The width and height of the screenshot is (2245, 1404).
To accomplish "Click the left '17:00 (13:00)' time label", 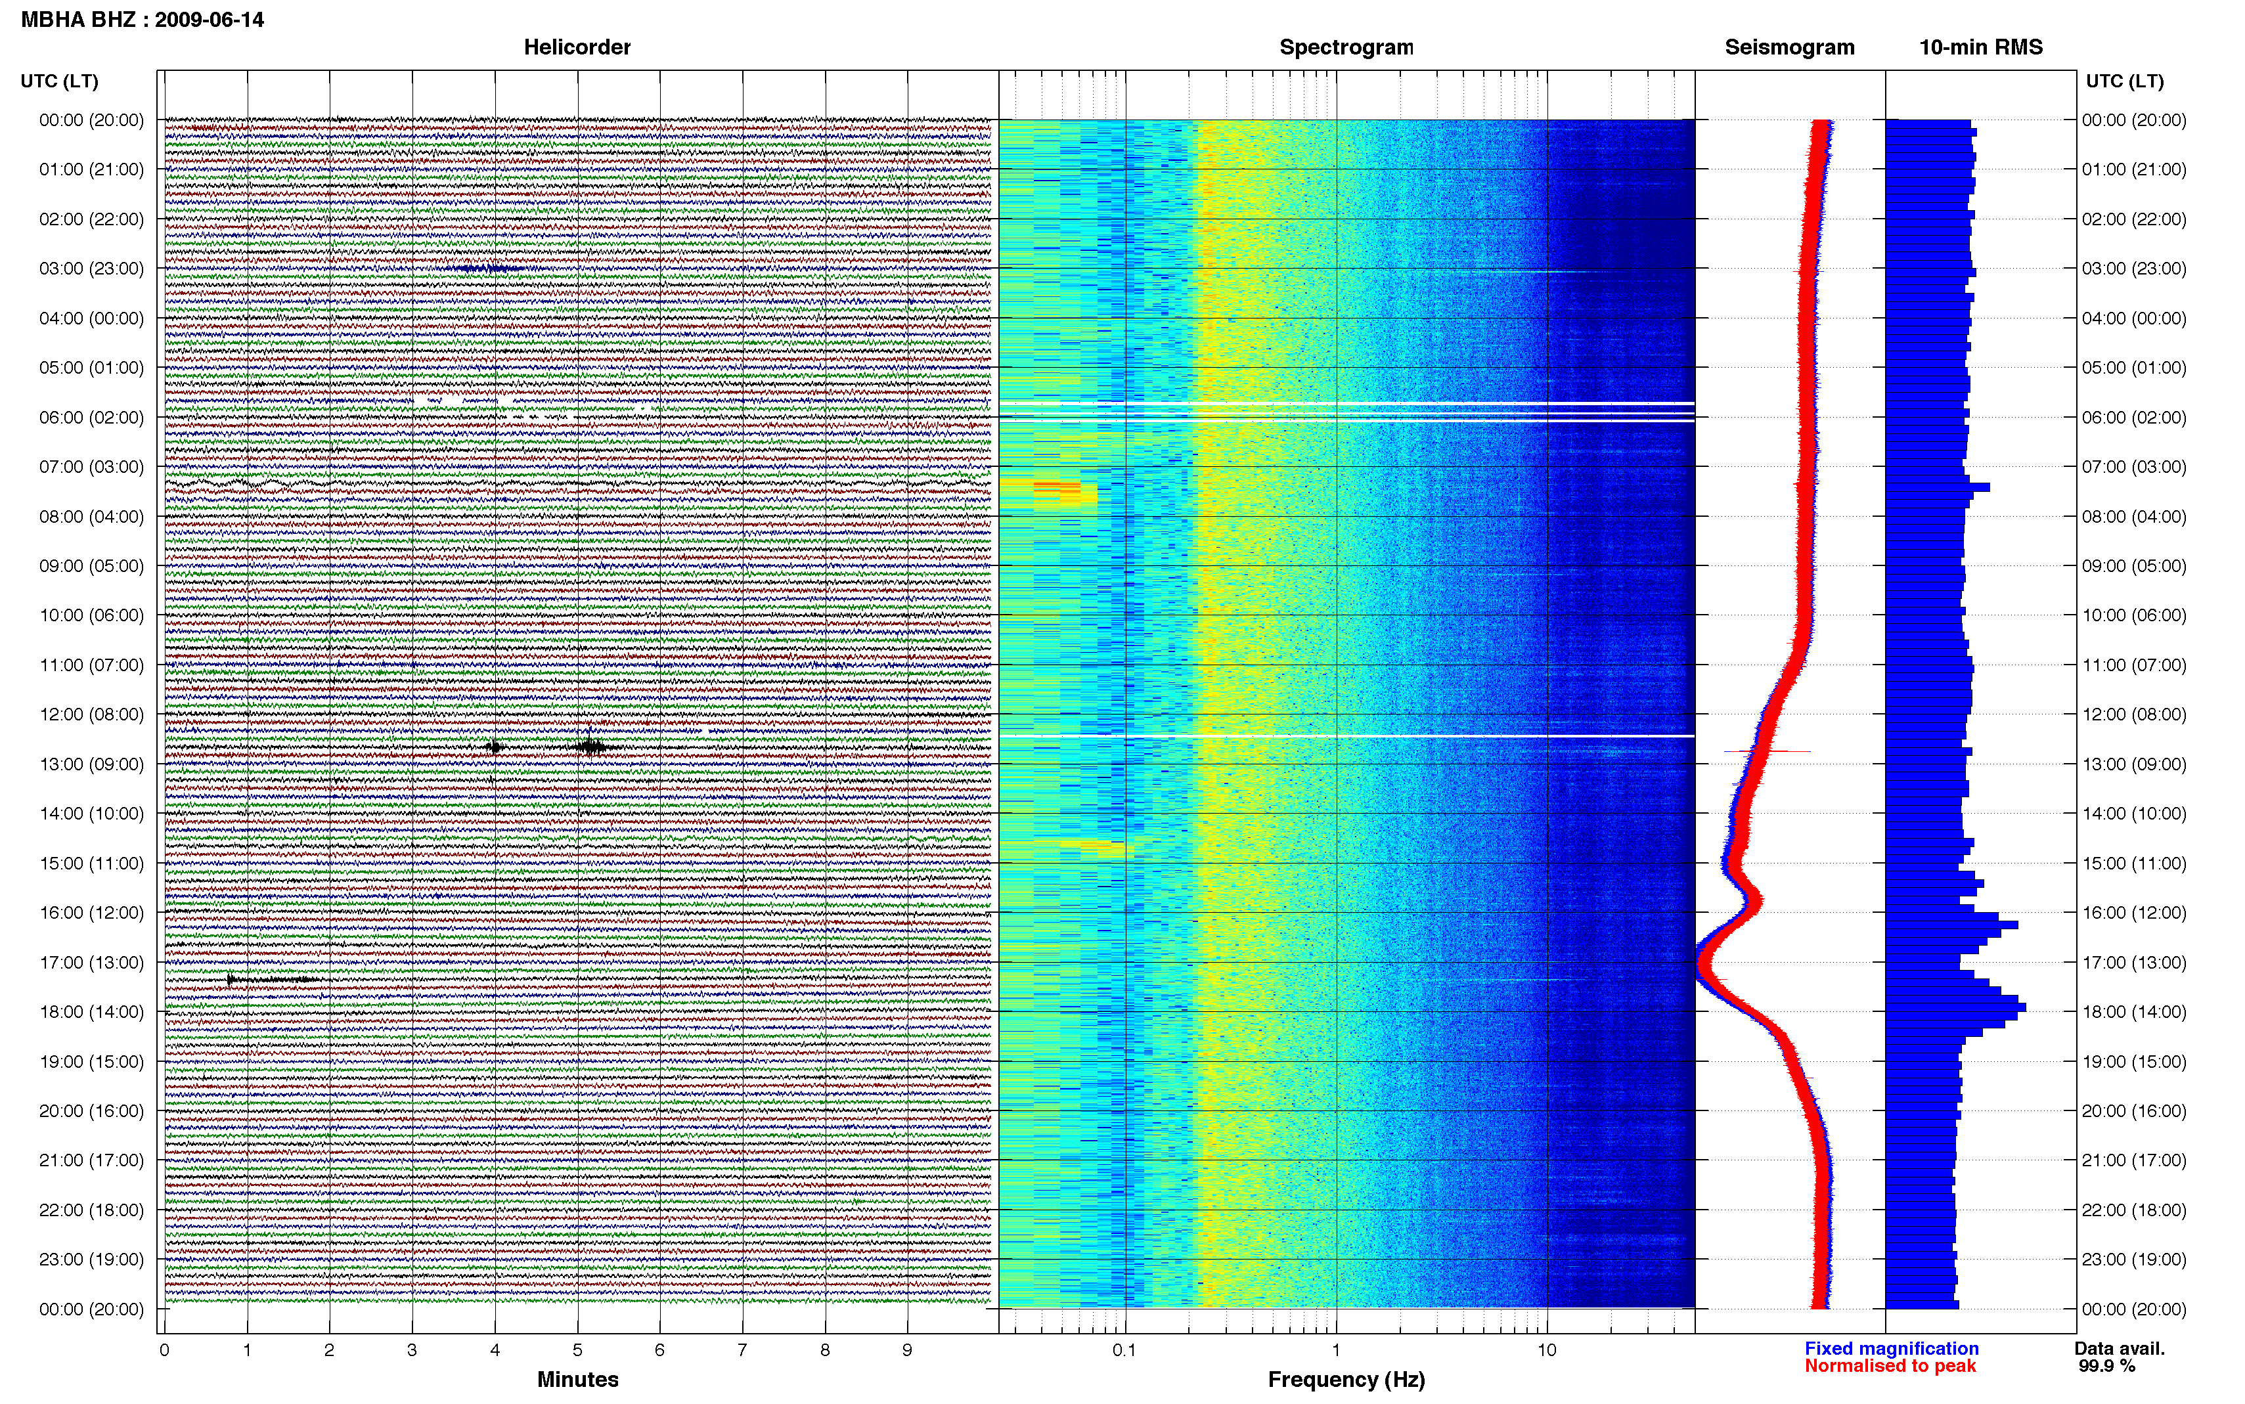I will point(91,962).
